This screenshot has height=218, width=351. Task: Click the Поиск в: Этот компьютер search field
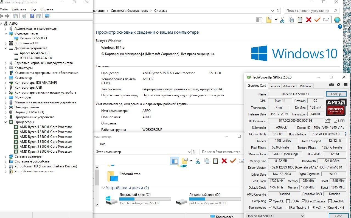pyautogui.click(x=221, y=152)
